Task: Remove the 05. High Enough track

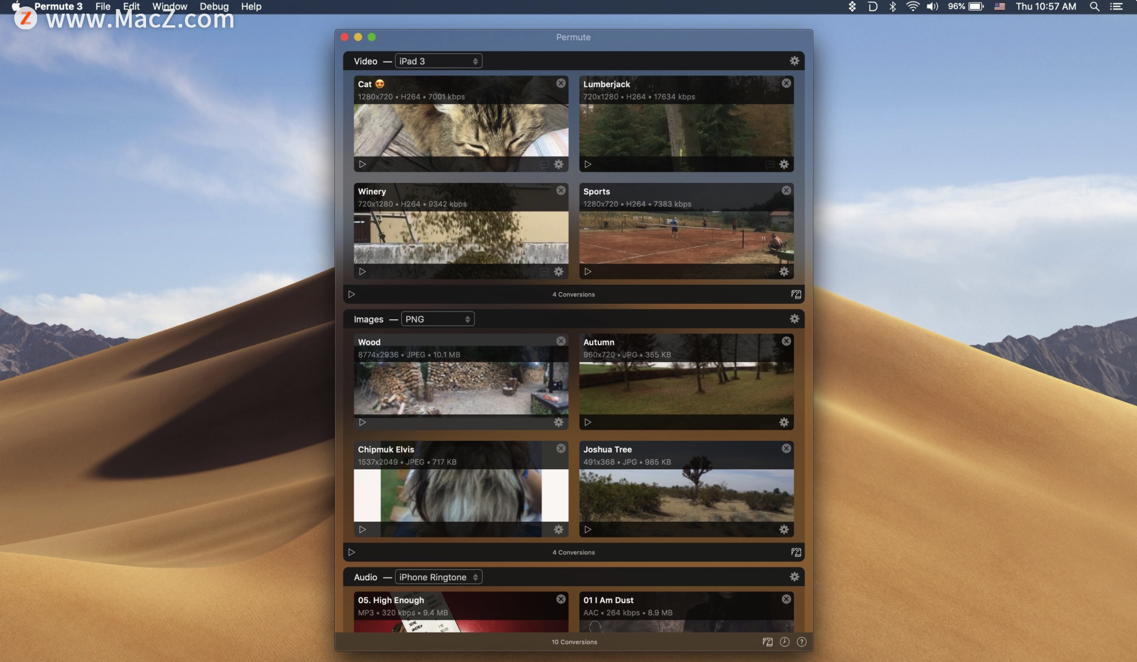Action: (x=561, y=599)
